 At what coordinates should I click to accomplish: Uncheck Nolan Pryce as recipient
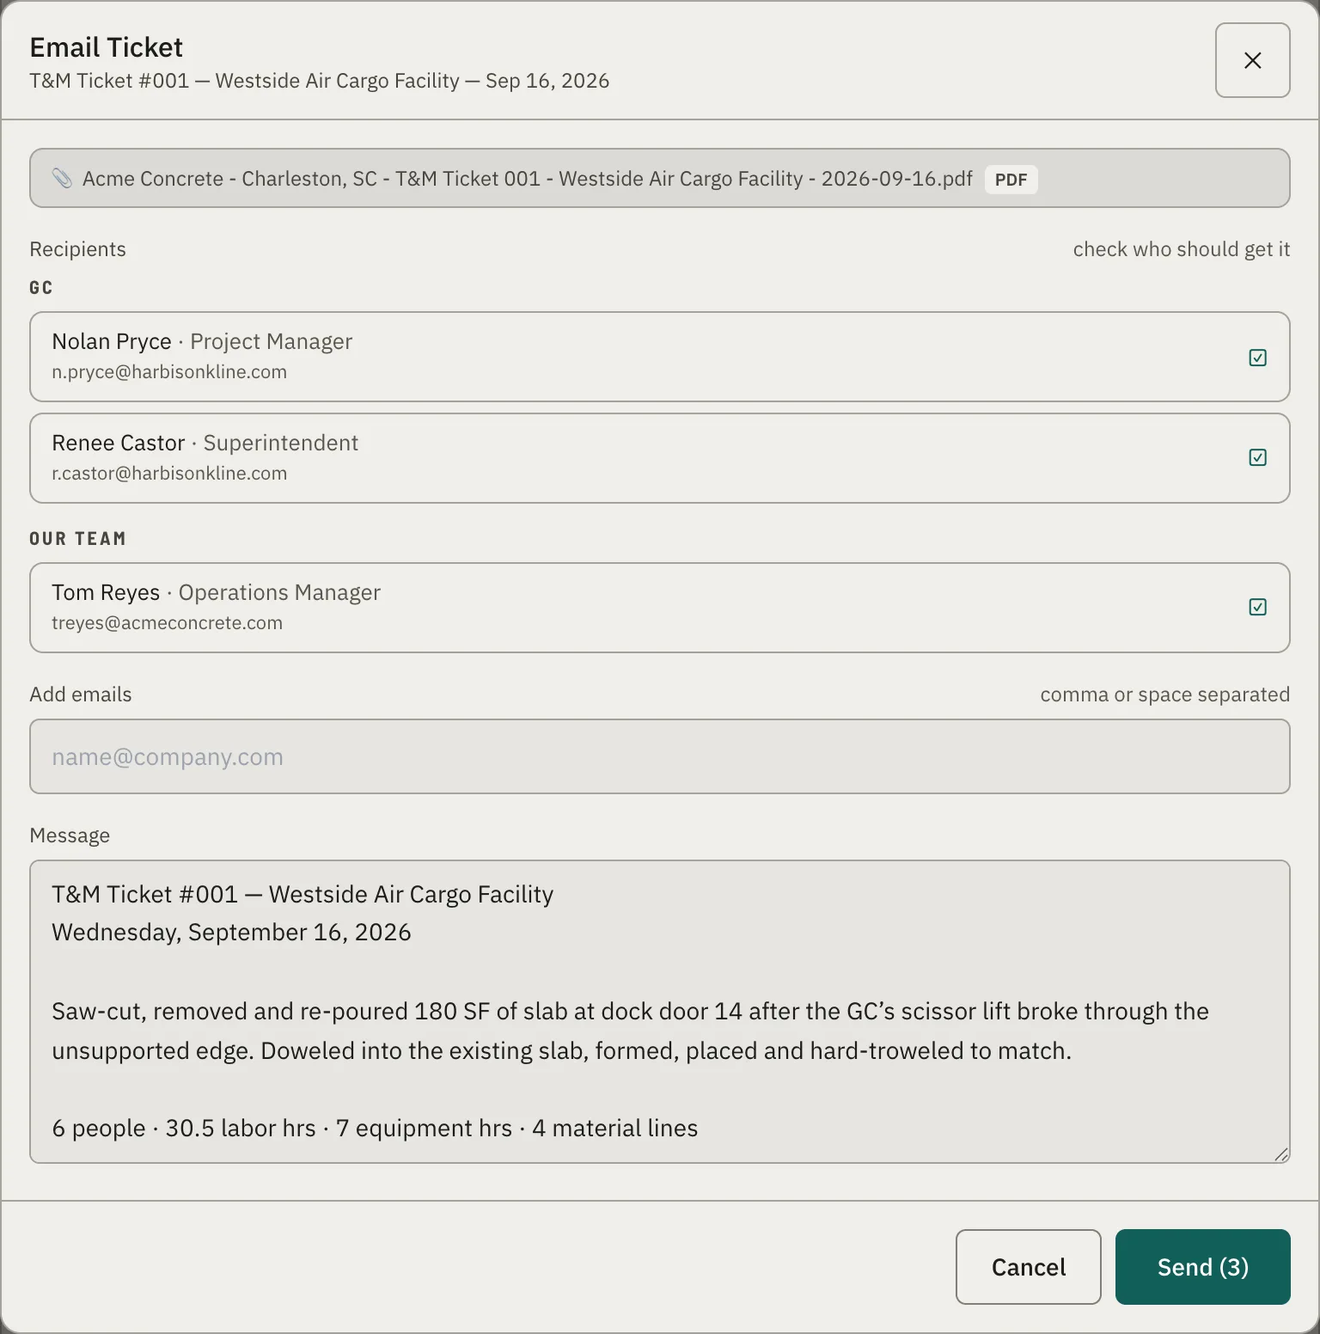point(1257,358)
